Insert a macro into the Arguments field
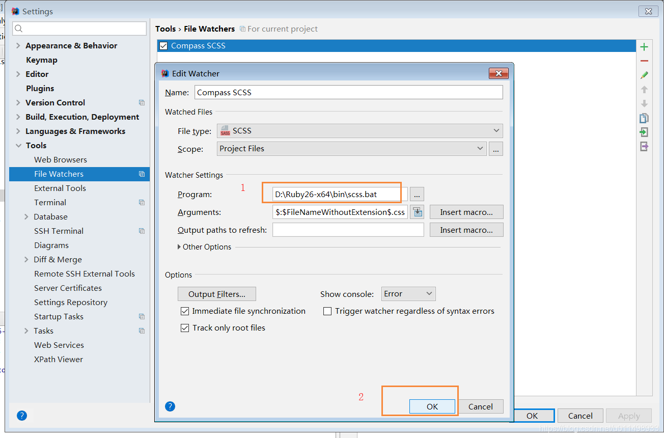Image resolution: width=664 pixels, height=438 pixels. click(466, 211)
